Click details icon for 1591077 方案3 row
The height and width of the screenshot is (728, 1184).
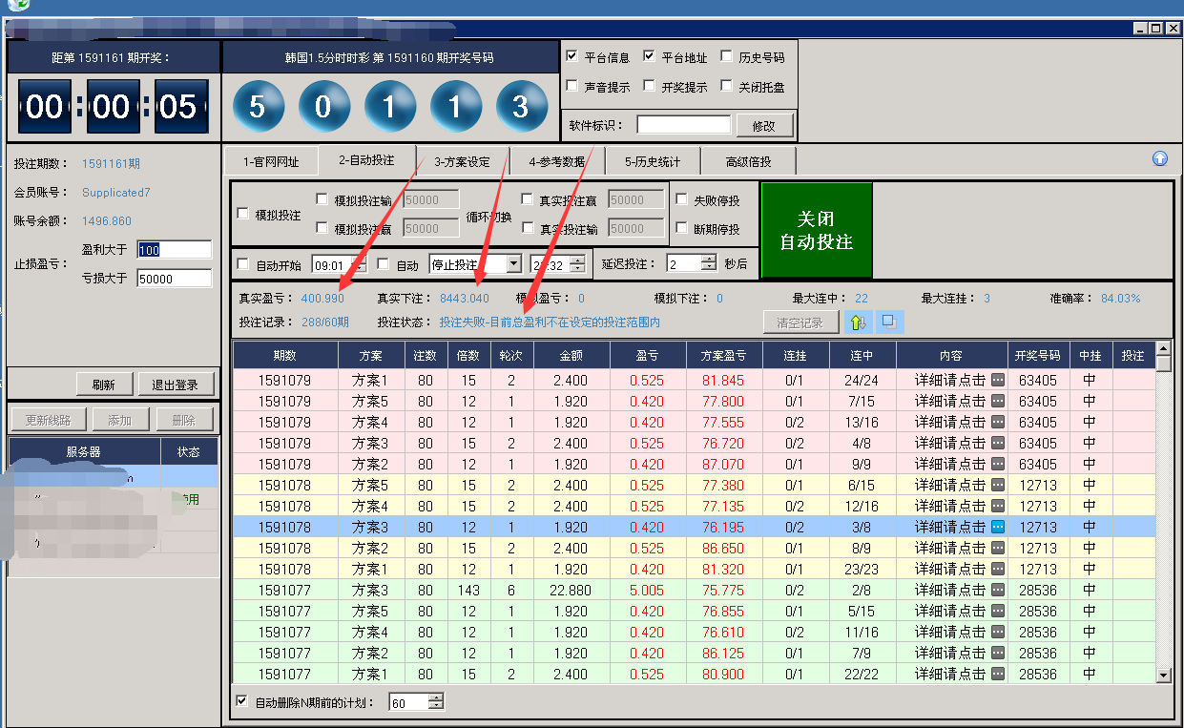coord(998,590)
